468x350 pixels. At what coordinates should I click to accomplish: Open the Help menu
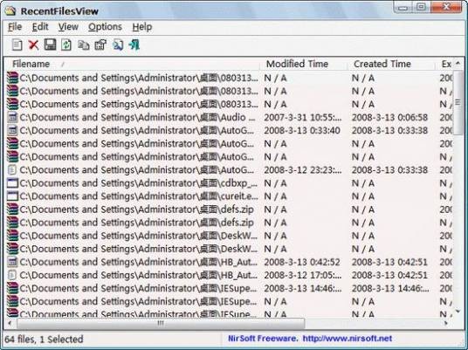142,27
